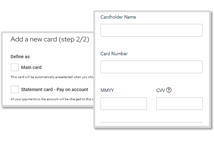
Task: Click the Main card preselected description text
Action: [x=52, y=77]
